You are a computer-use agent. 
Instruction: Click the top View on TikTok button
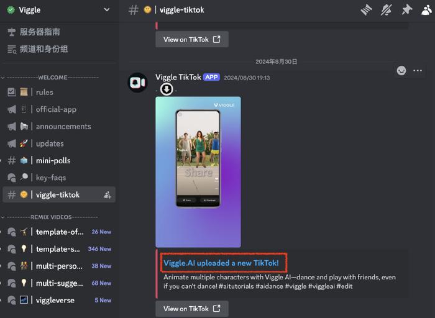pos(192,39)
